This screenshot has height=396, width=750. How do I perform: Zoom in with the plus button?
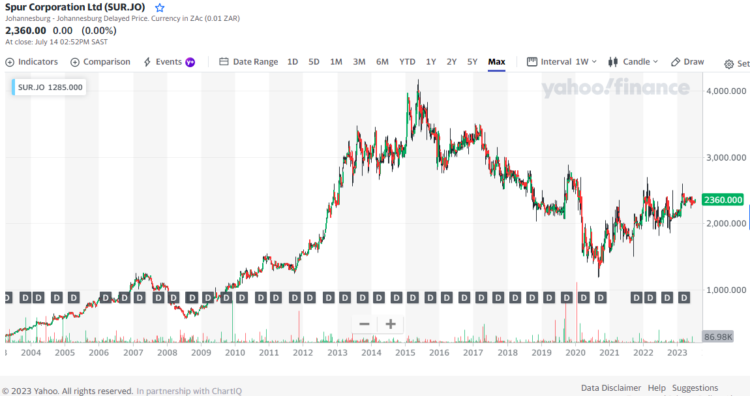pos(391,324)
